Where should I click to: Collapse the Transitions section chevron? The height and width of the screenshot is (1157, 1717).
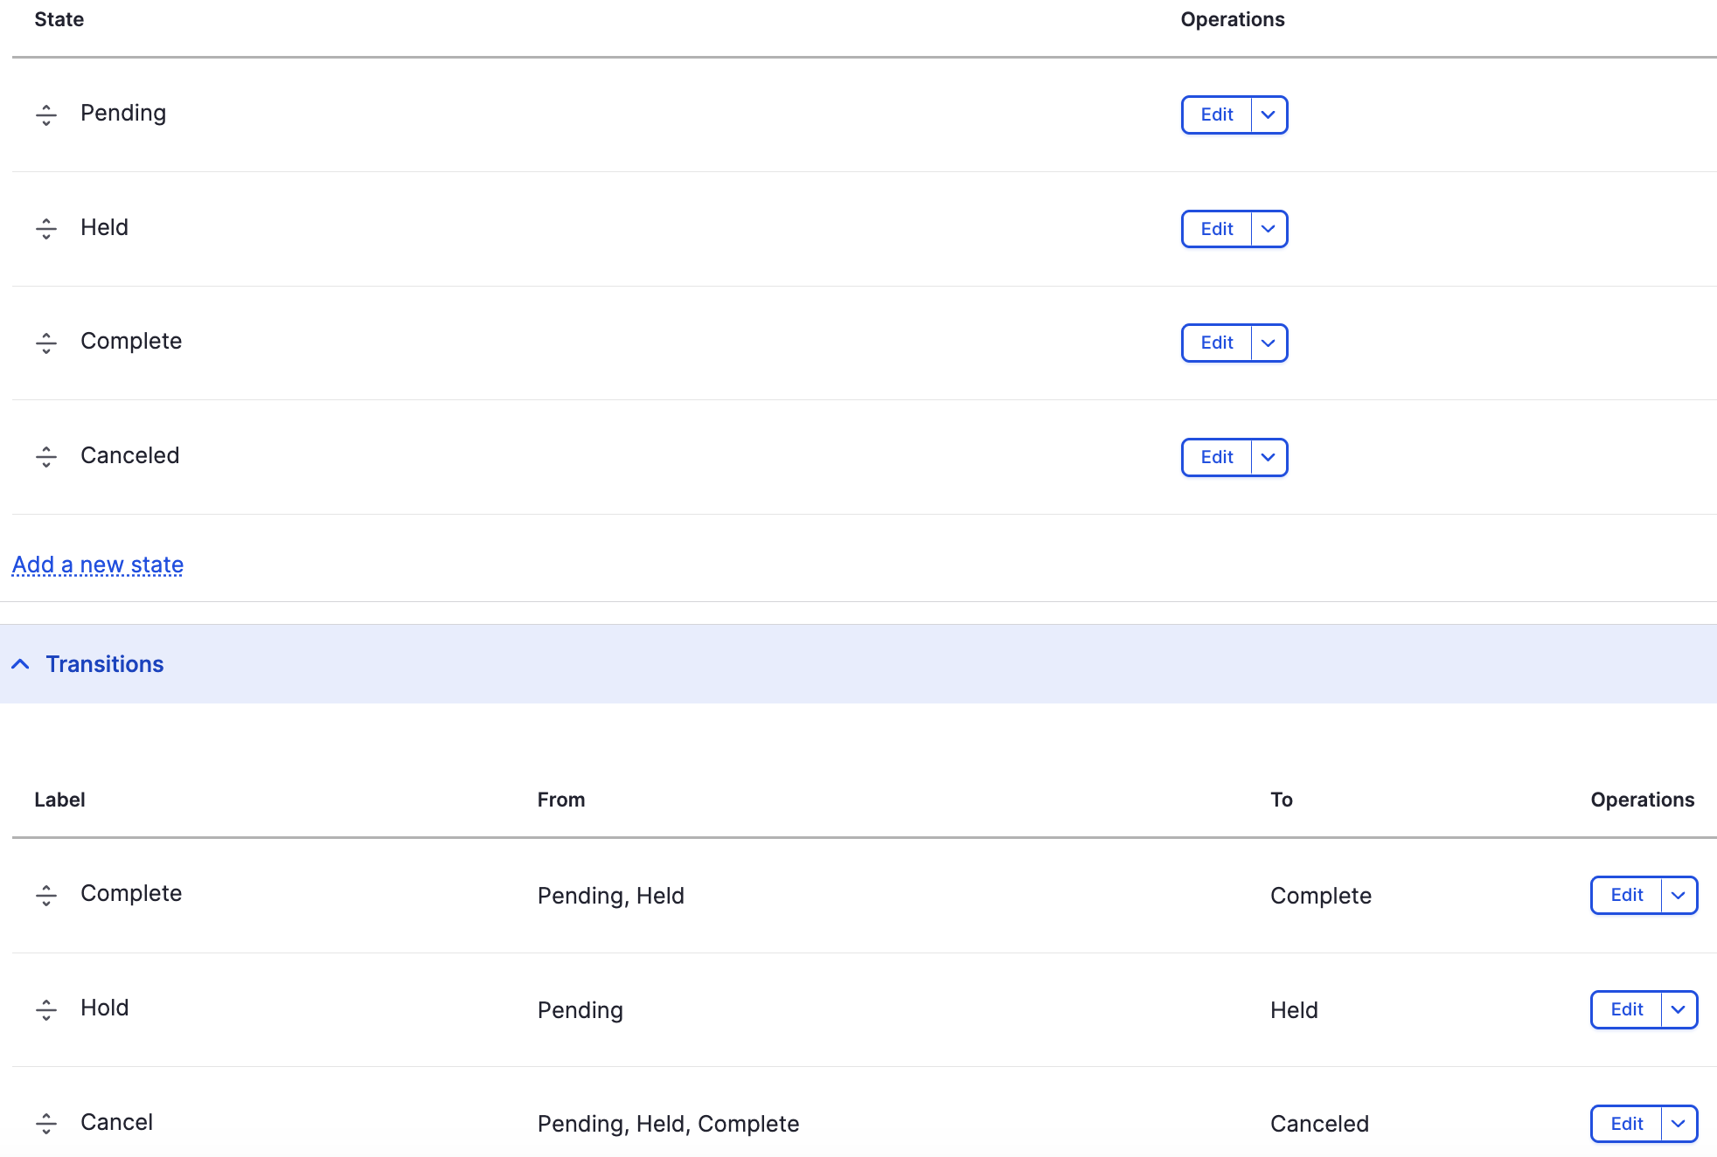(x=21, y=664)
